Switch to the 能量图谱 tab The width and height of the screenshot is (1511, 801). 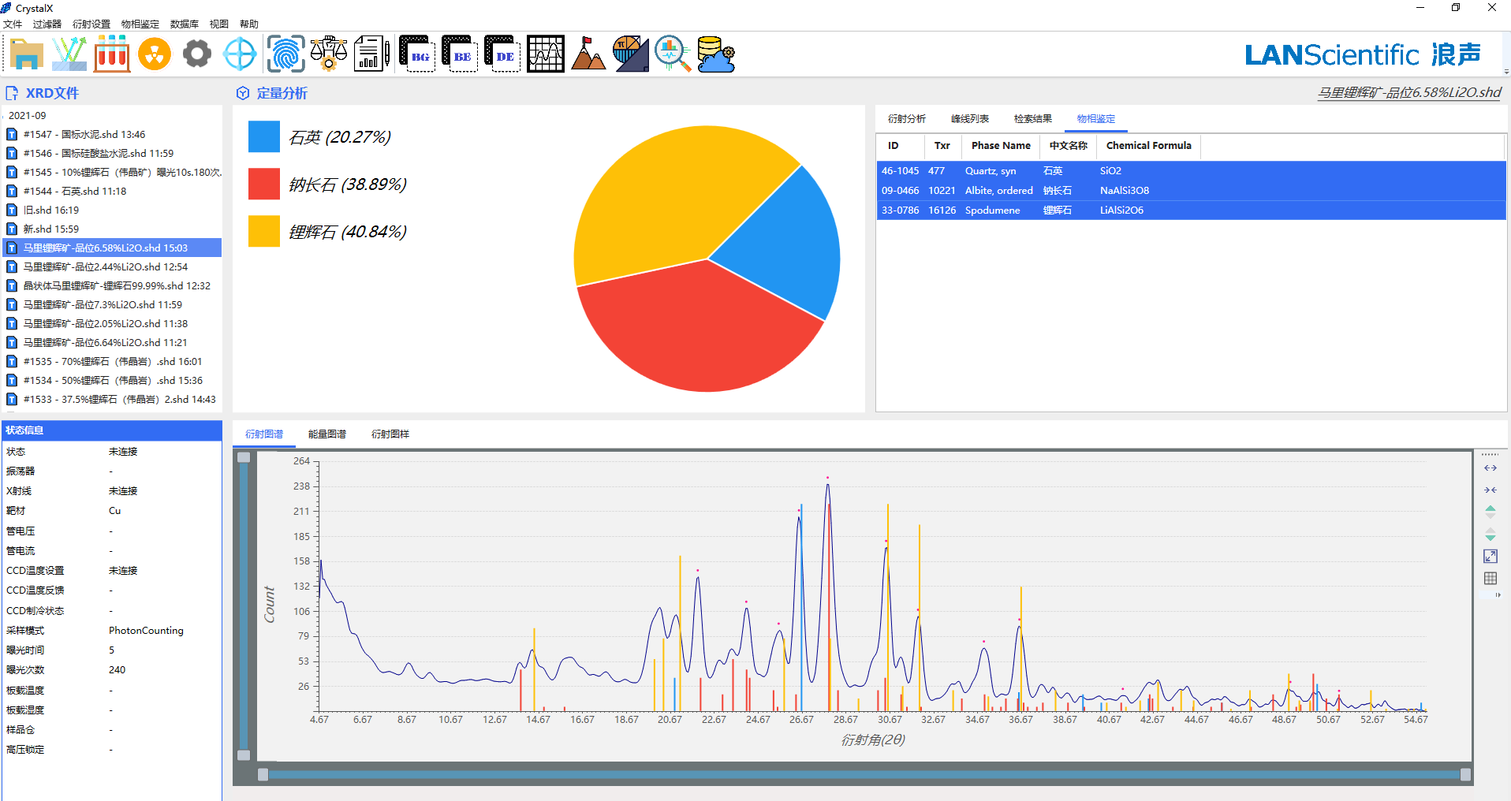pyautogui.click(x=326, y=434)
